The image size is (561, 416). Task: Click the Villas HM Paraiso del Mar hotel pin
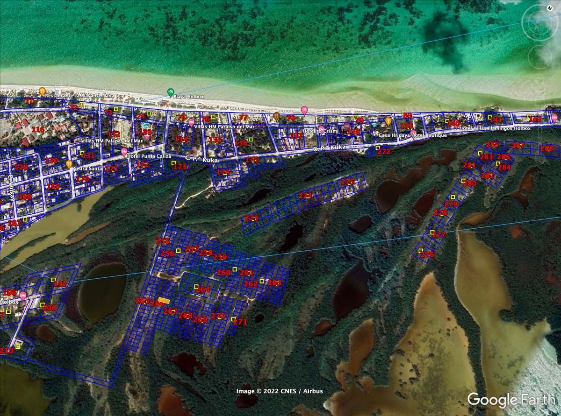pyautogui.click(x=191, y=122)
